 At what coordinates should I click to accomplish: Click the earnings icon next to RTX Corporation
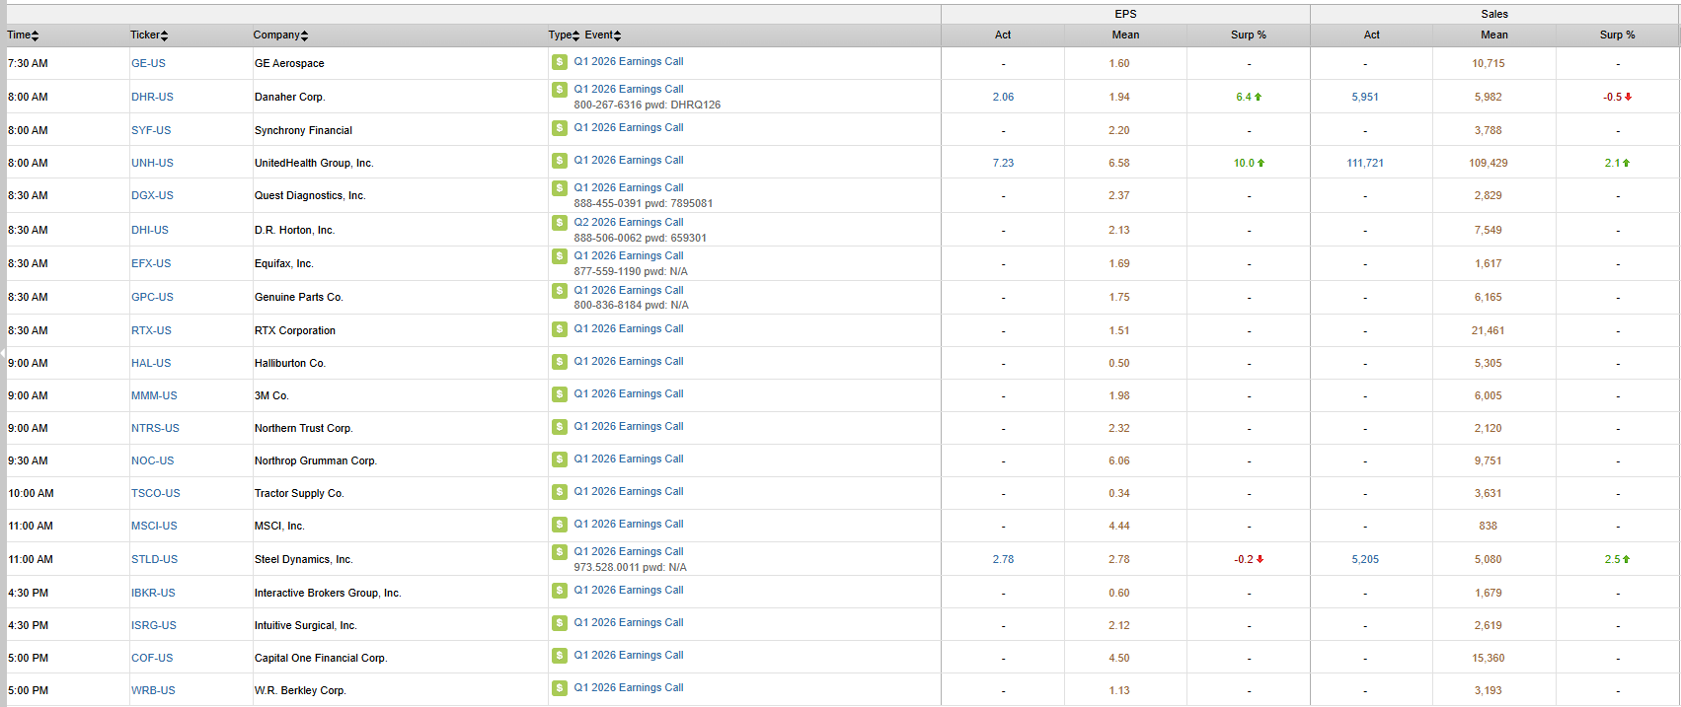(x=560, y=329)
